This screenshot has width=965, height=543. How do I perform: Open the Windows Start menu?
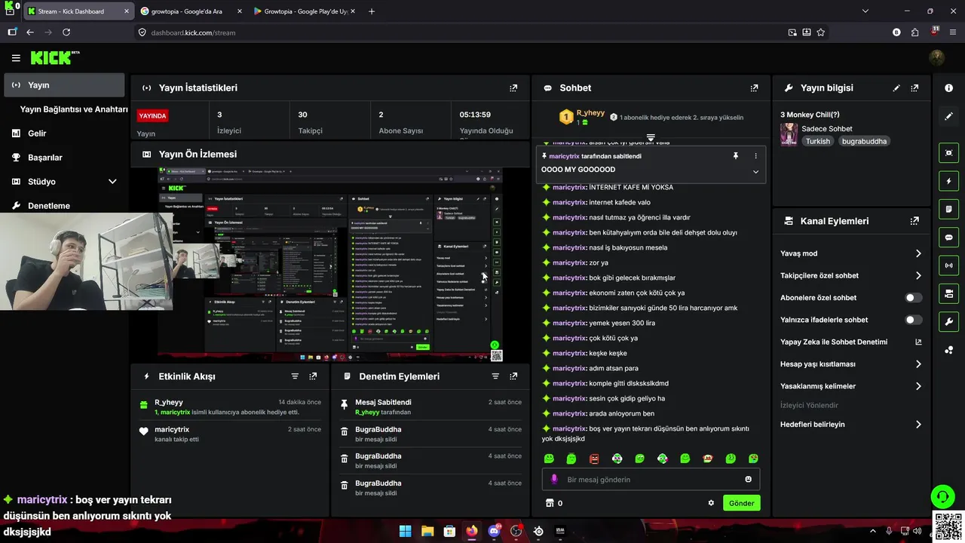point(405,531)
